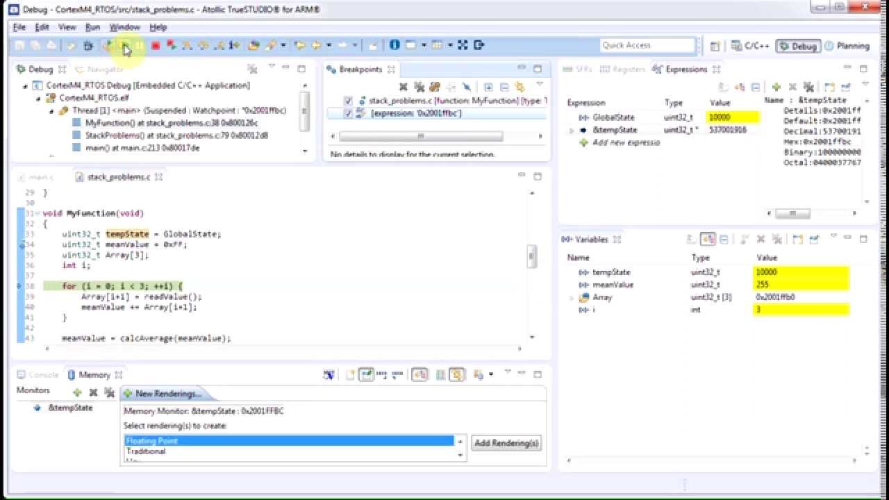The height and width of the screenshot is (500, 889).
Task: Click Collapse All icon in Expressions toolbar
Action: (756, 87)
